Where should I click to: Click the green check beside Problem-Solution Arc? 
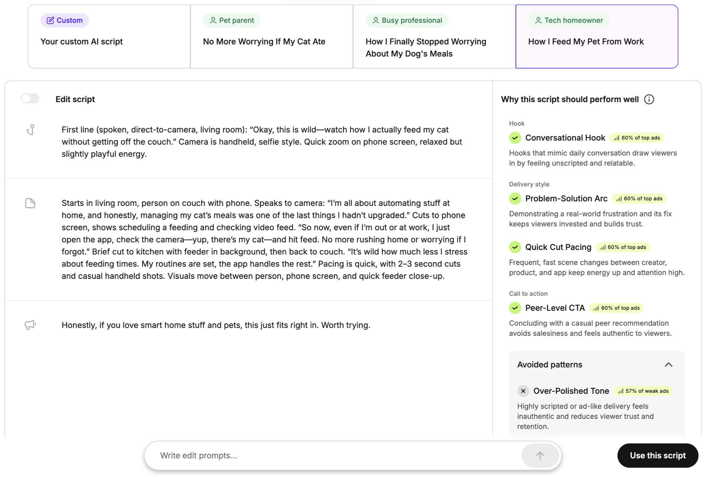click(x=515, y=198)
